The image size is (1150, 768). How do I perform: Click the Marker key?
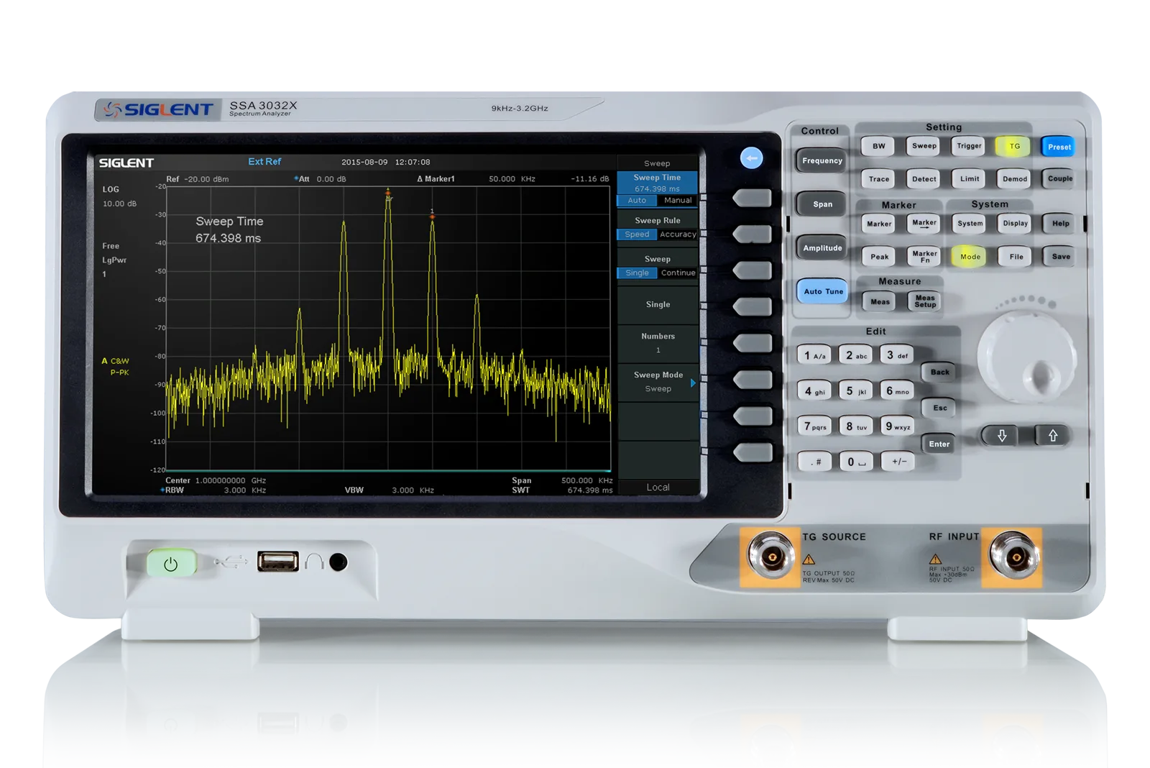pos(878,224)
